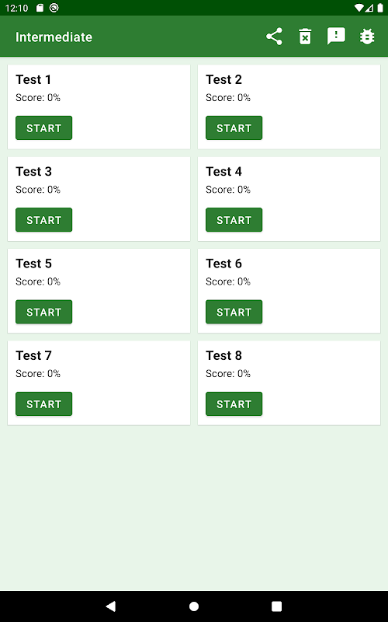Select the Test 1 card title
Image resolution: width=388 pixels, height=622 pixels.
pyautogui.click(x=33, y=79)
